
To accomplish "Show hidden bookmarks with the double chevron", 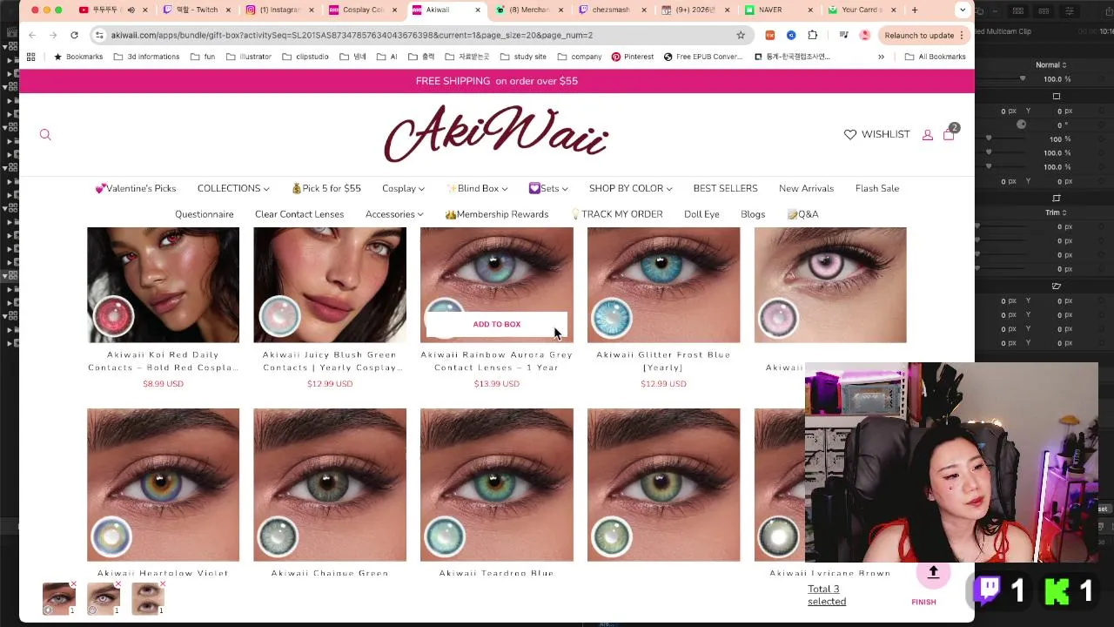I will tap(881, 57).
